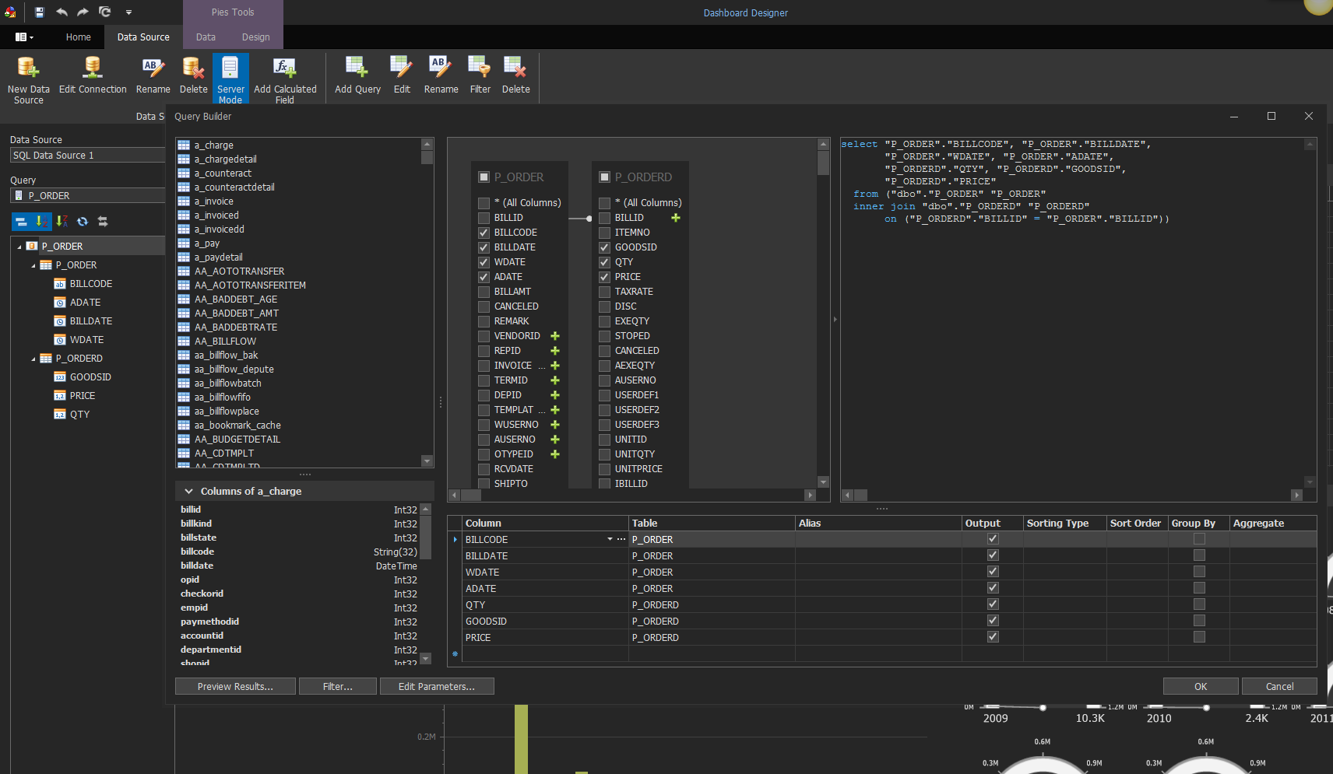Select GOODSID field in the tree
The height and width of the screenshot is (774, 1333).
(x=90, y=377)
